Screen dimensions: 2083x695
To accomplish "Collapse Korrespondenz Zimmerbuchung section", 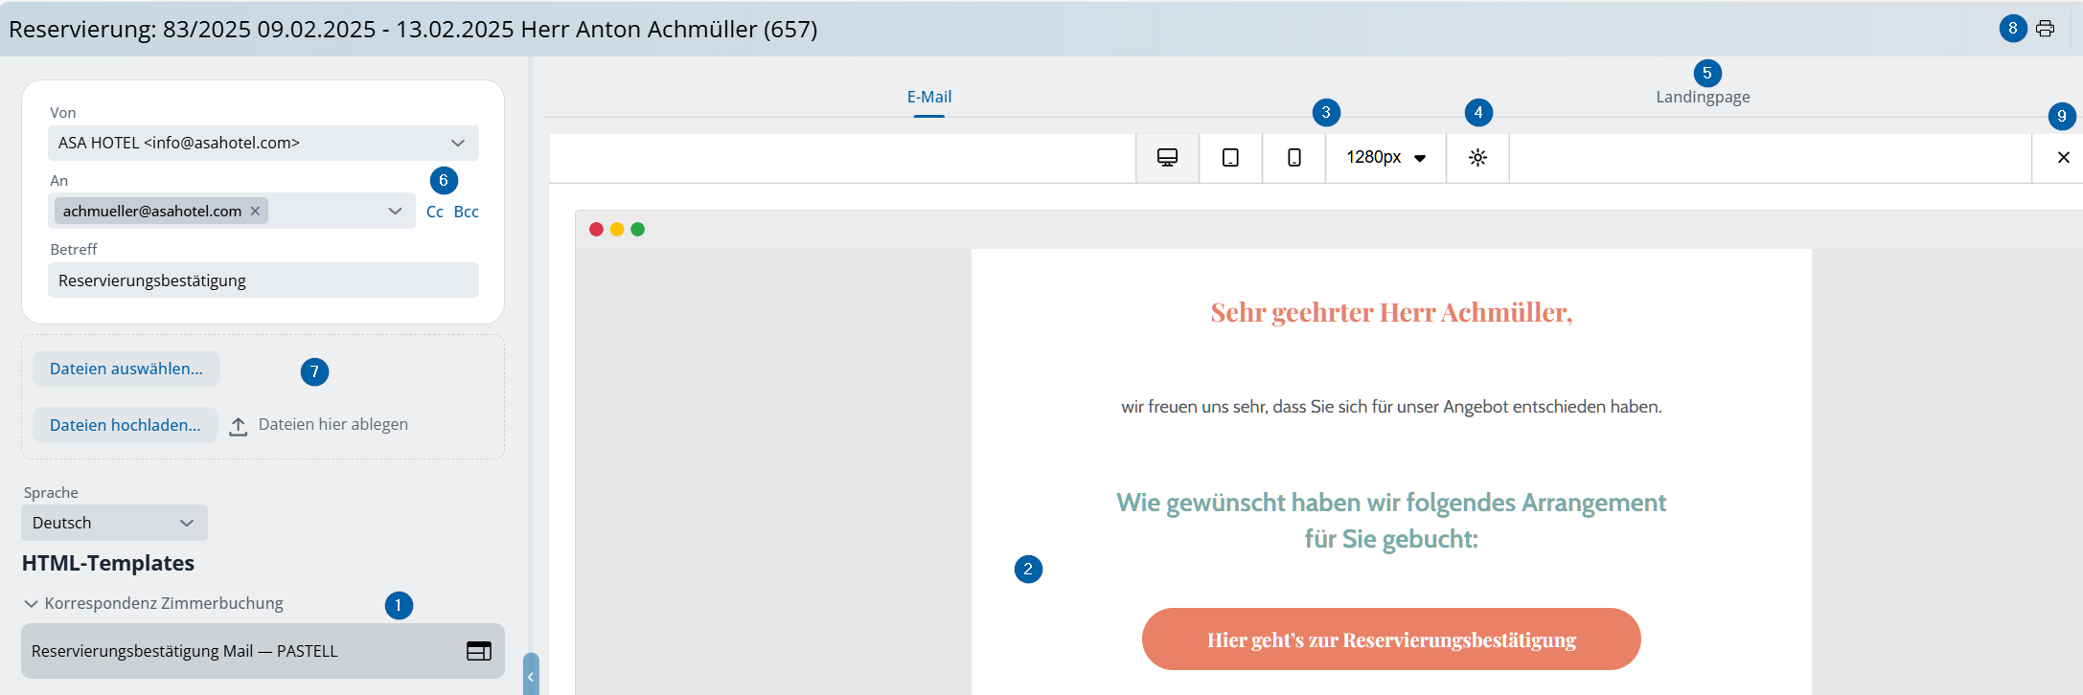I will click(32, 604).
